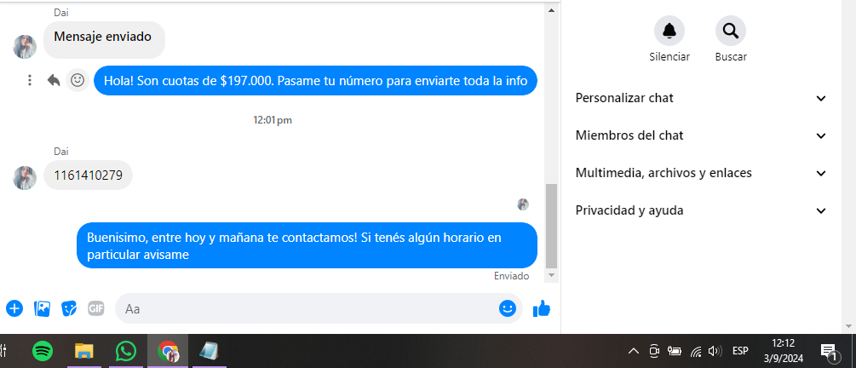The image size is (856, 368).
Task: Open three-dot options for the message
Action: pos(30,81)
